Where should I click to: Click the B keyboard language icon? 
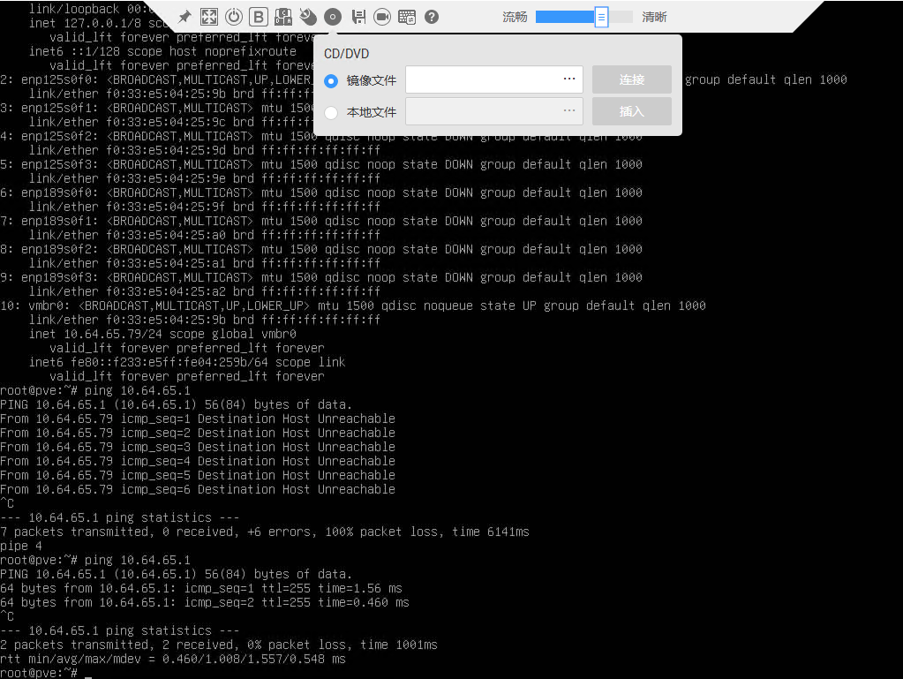click(258, 16)
